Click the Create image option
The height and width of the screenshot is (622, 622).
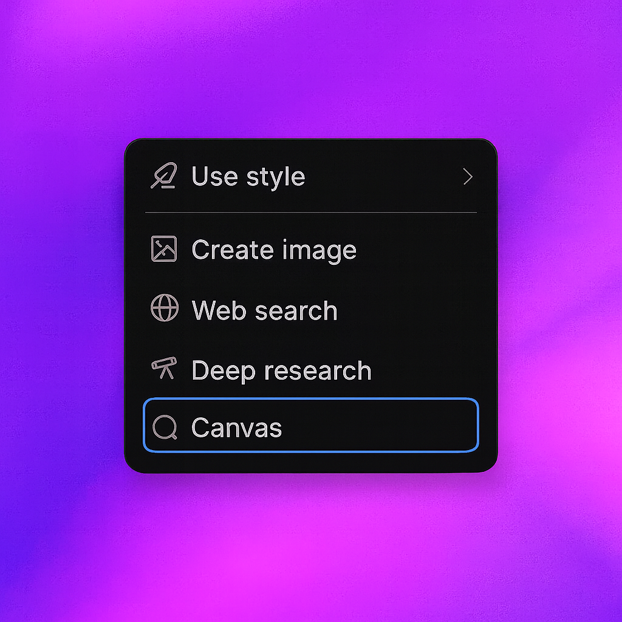tap(275, 250)
